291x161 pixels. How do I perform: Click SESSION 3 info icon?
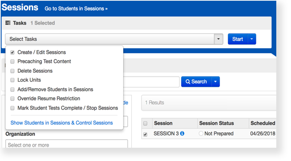pyautogui.click(x=182, y=134)
